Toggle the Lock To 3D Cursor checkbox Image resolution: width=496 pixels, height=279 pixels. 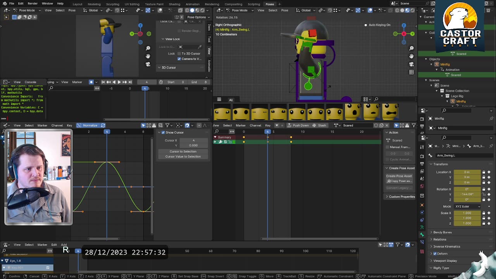(179, 53)
